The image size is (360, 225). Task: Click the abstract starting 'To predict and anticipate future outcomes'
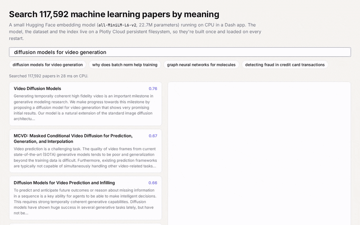pos(85,202)
